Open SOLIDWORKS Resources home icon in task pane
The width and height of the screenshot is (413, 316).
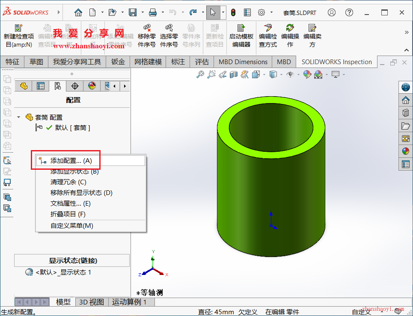click(x=406, y=100)
